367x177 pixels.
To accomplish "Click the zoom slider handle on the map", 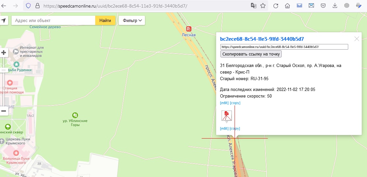I will point(4,70).
